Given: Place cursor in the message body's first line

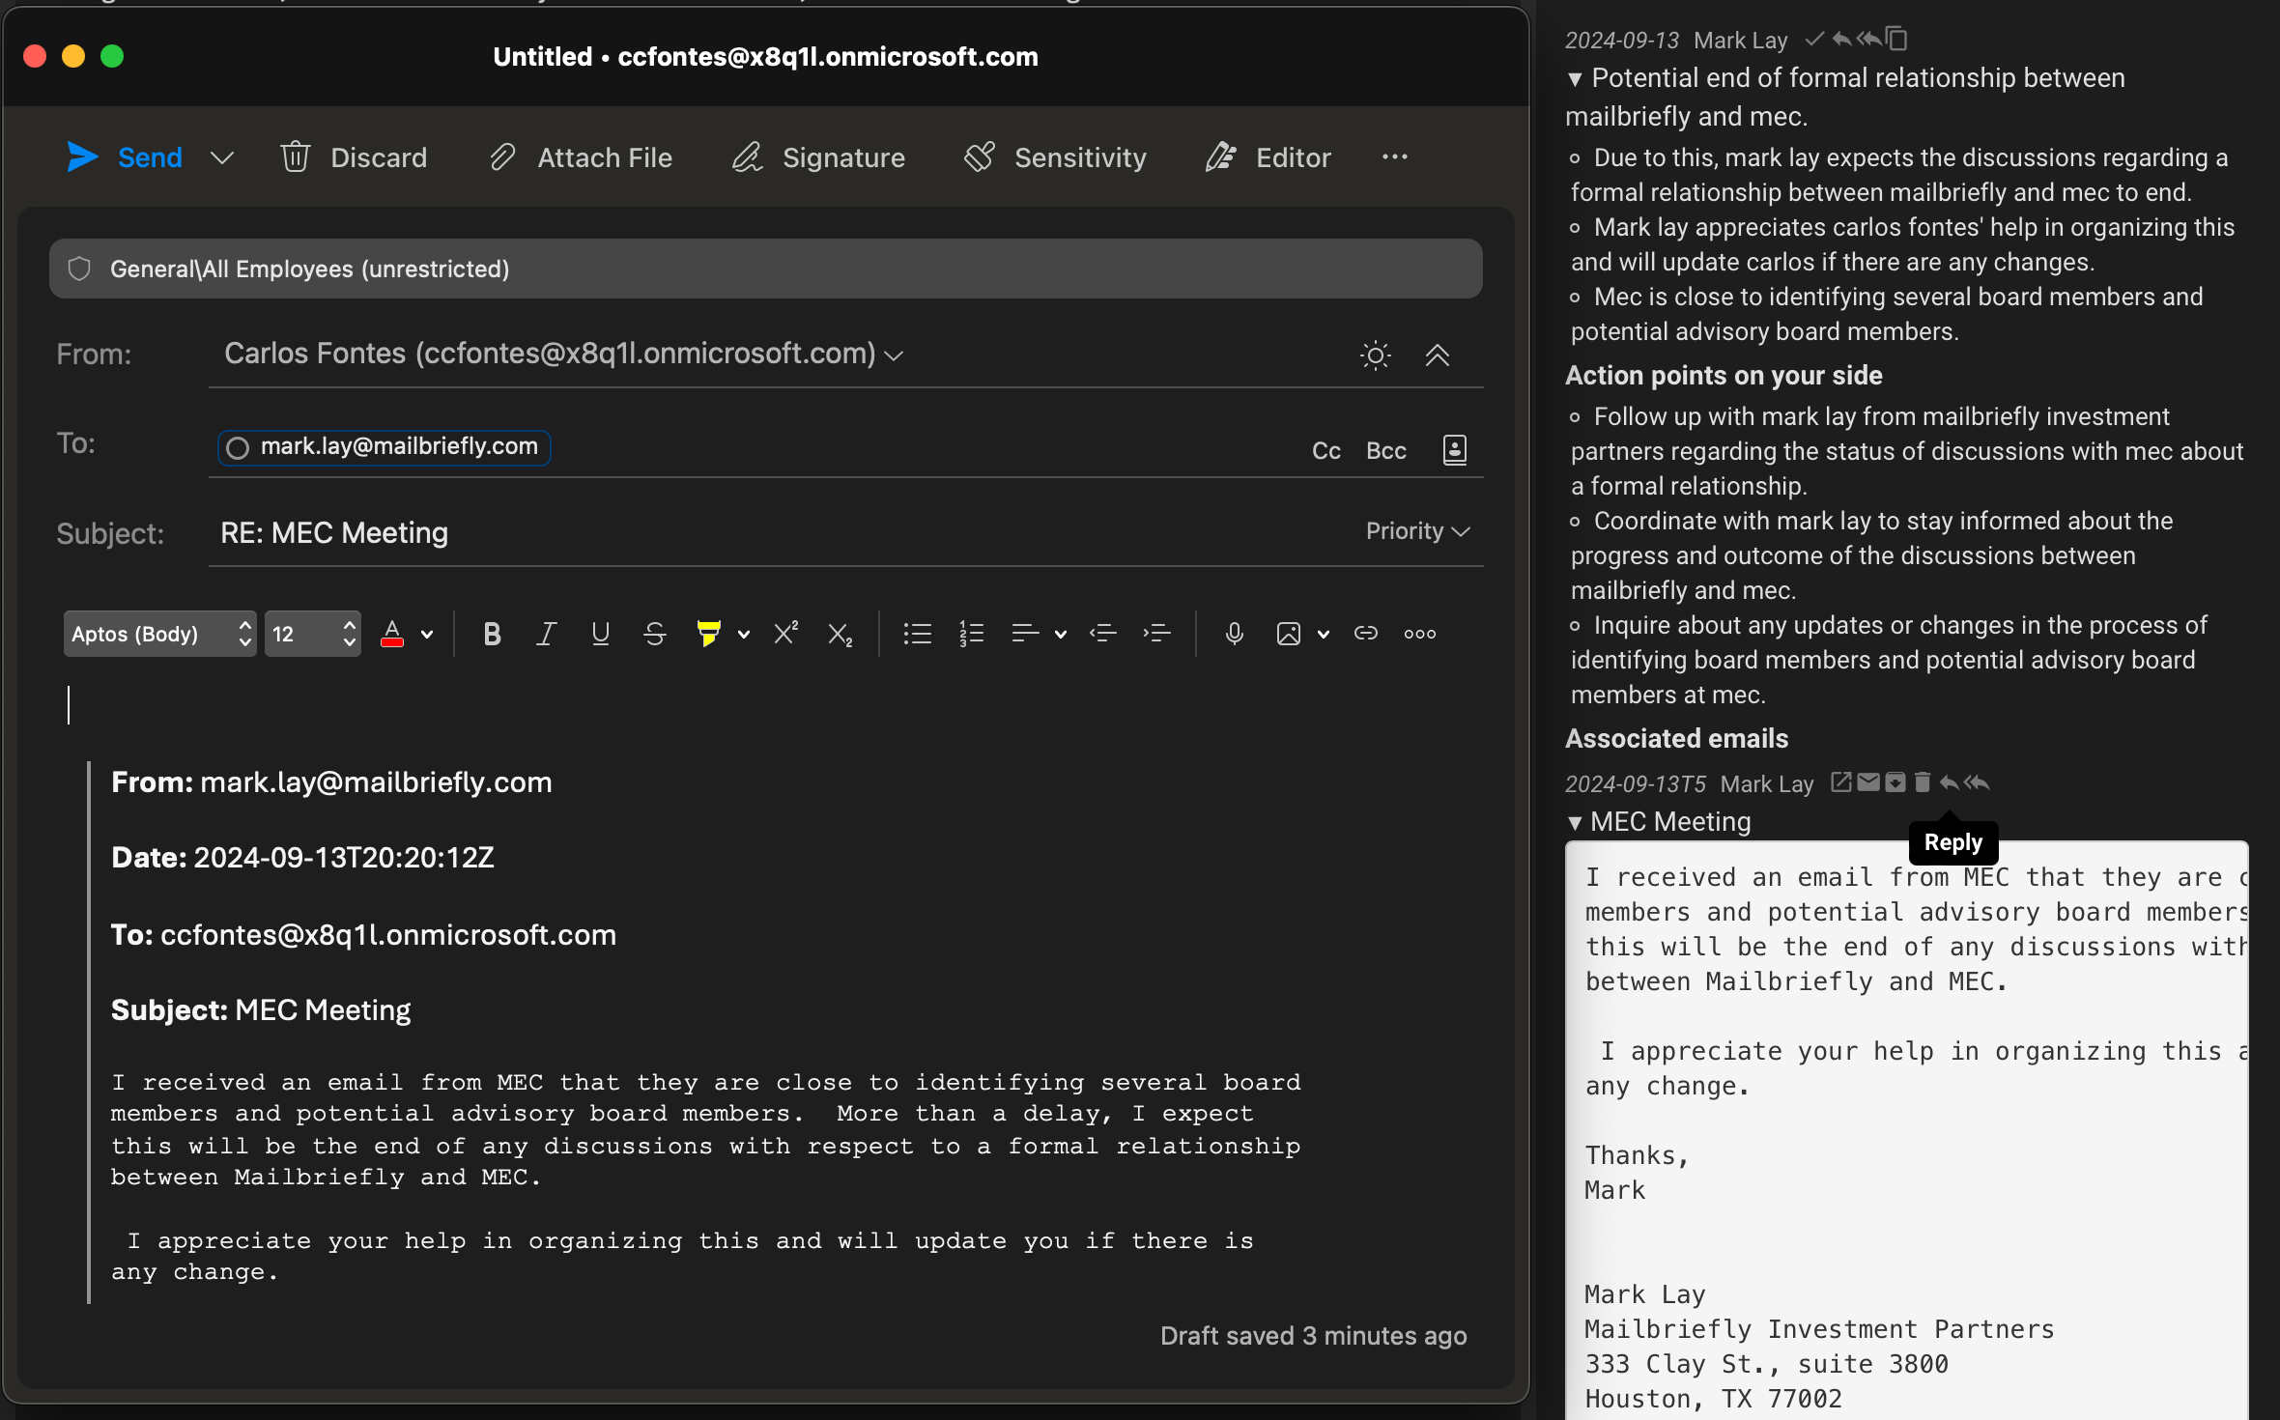Looking at the screenshot, I should click(x=773, y=705).
